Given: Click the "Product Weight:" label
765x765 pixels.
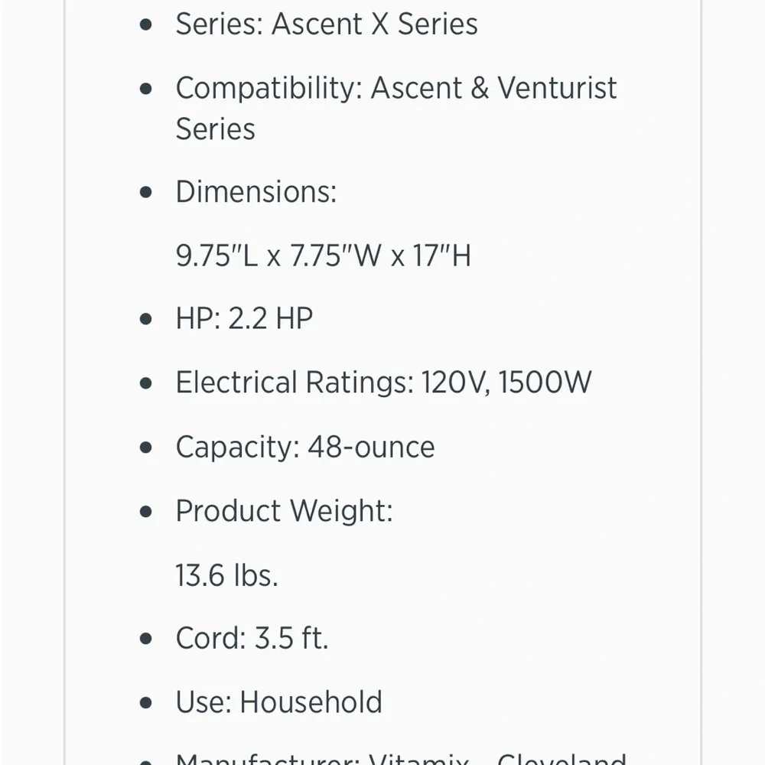Looking at the screenshot, I should pyautogui.click(x=284, y=510).
